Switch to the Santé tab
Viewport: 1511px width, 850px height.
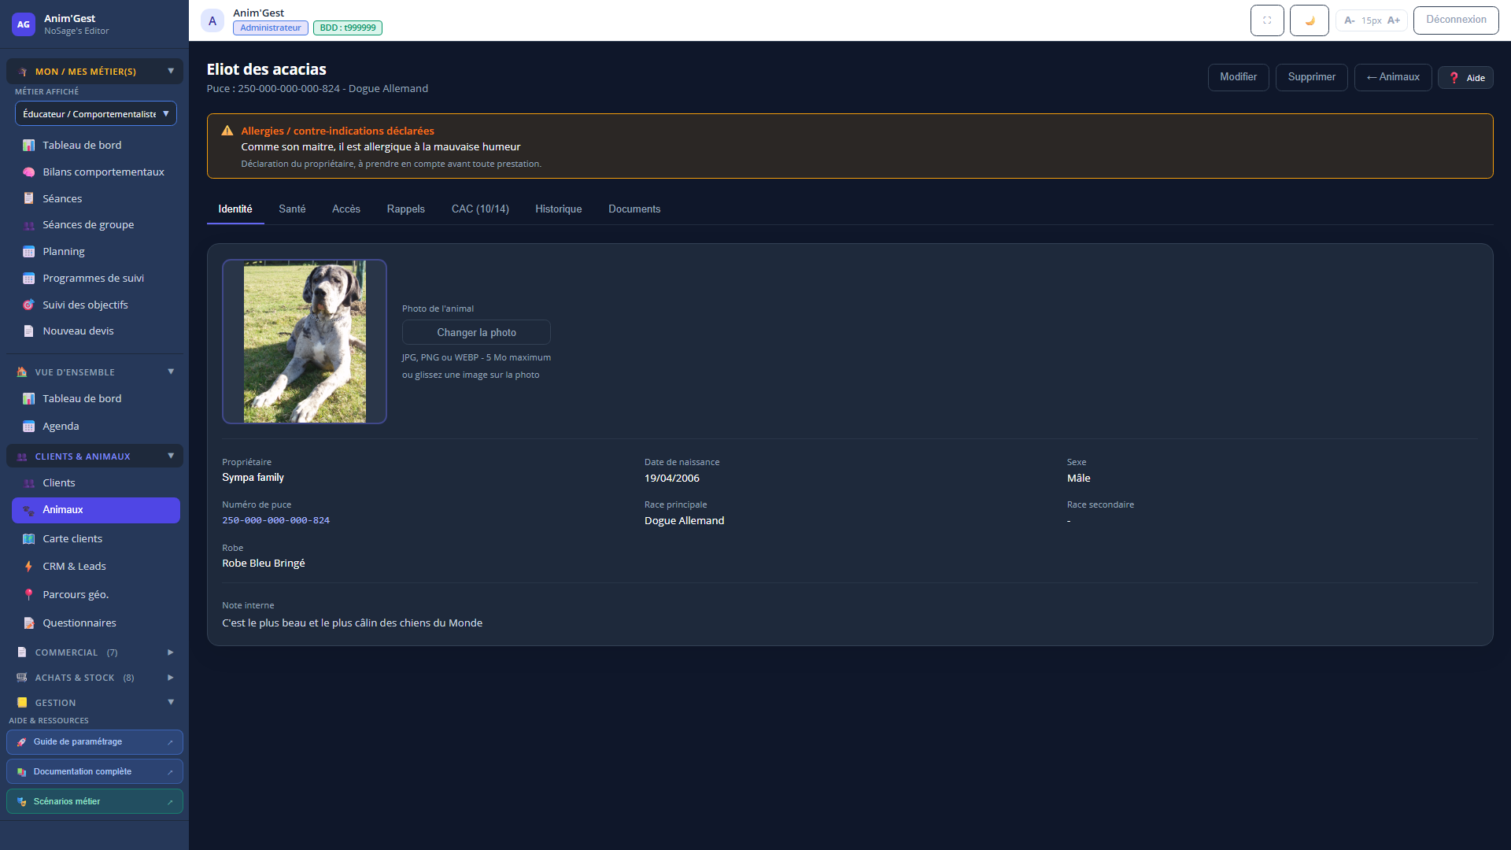pyautogui.click(x=292, y=209)
